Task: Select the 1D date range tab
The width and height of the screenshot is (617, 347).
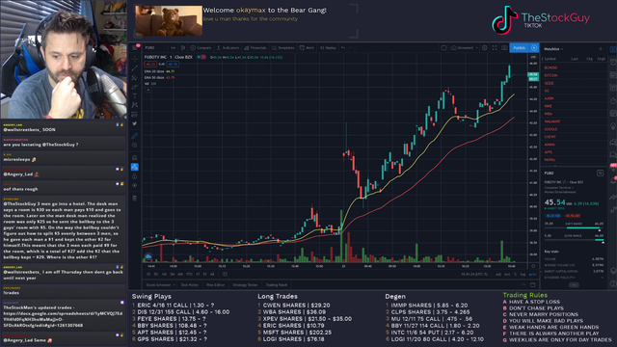Action: click(148, 274)
